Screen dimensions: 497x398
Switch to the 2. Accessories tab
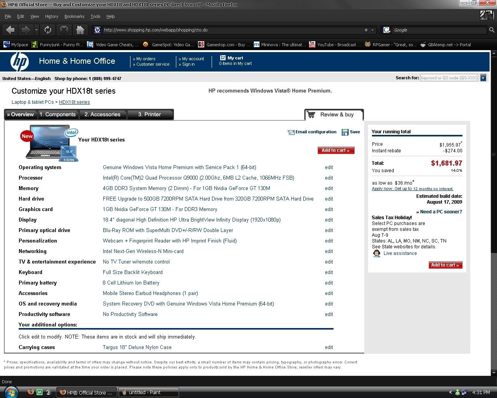pos(103,114)
